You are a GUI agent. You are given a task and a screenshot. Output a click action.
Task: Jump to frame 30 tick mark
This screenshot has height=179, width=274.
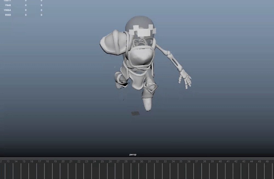(x=142, y=161)
